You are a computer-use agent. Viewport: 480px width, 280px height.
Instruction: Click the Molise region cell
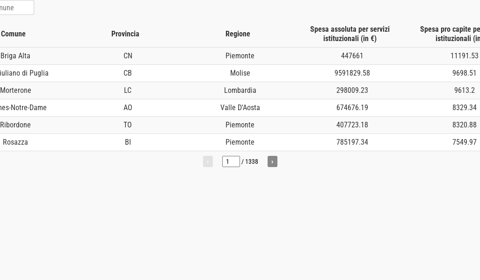[x=240, y=73]
